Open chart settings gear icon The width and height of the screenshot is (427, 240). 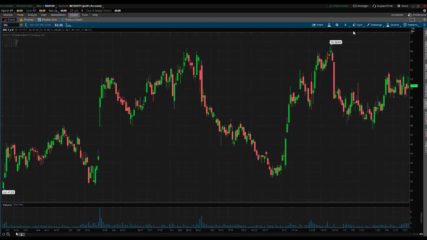(337, 25)
